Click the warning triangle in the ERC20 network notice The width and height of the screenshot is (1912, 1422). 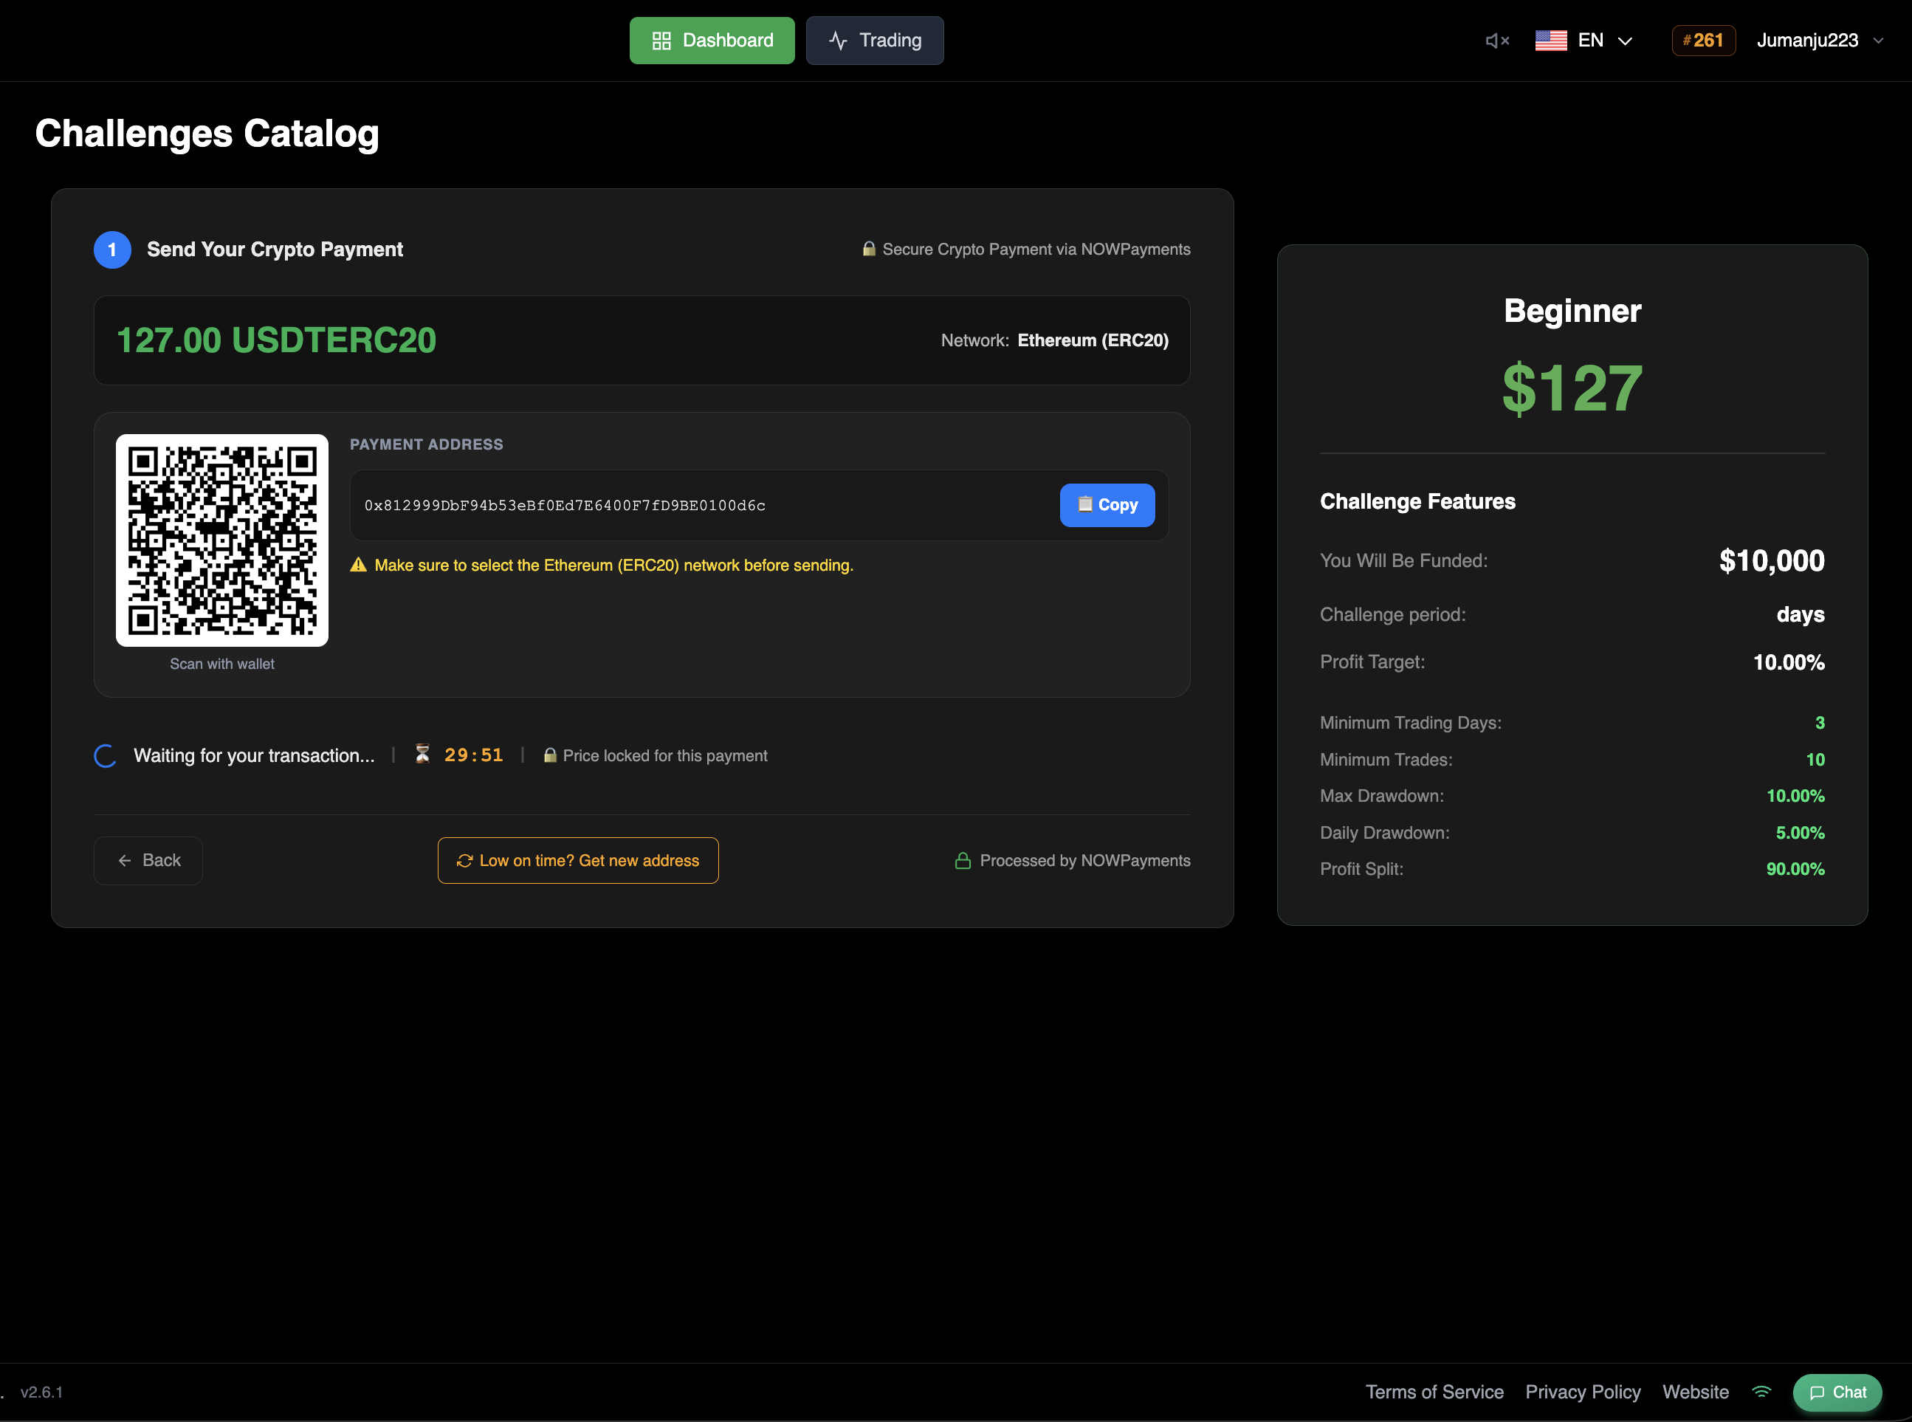click(x=358, y=565)
